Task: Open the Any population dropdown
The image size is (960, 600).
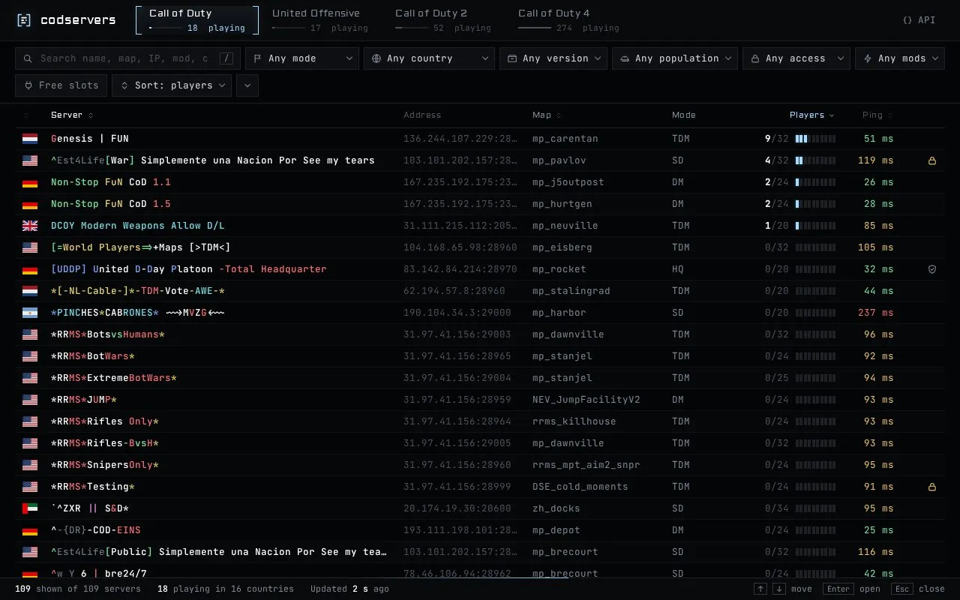Action: [675, 58]
